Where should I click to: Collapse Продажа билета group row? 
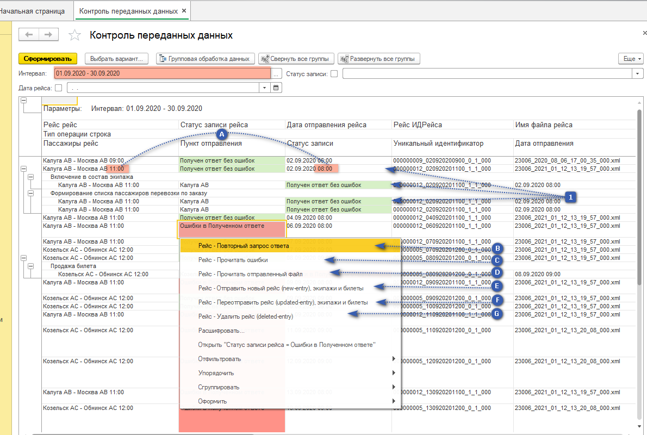click(x=32, y=266)
